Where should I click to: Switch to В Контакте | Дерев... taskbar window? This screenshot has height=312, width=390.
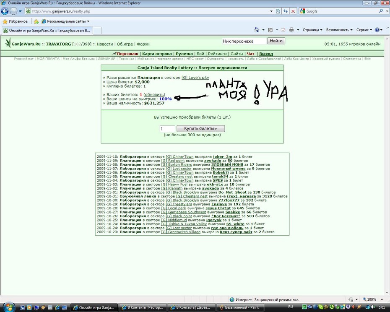[x=191, y=307]
